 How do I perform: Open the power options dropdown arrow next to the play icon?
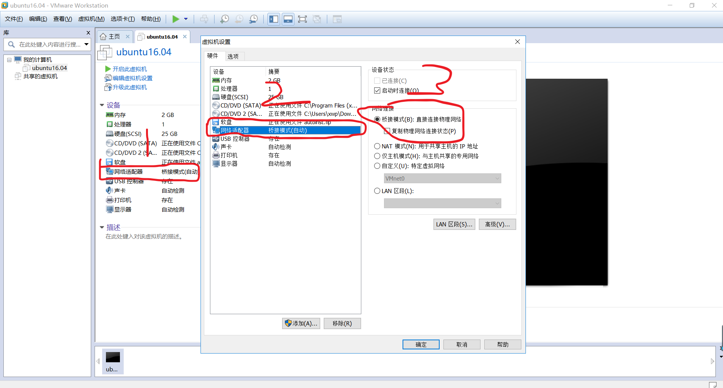coord(186,19)
